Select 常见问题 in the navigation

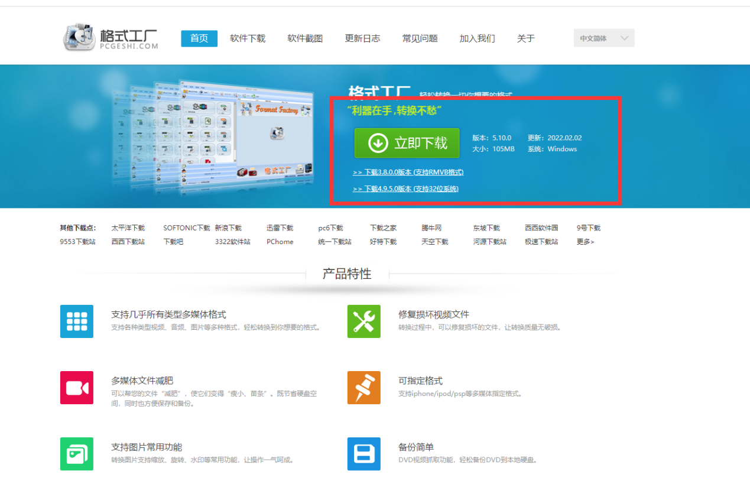pos(420,38)
